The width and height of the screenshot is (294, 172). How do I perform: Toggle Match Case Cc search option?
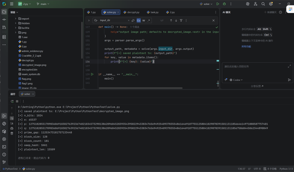[x=139, y=20]
